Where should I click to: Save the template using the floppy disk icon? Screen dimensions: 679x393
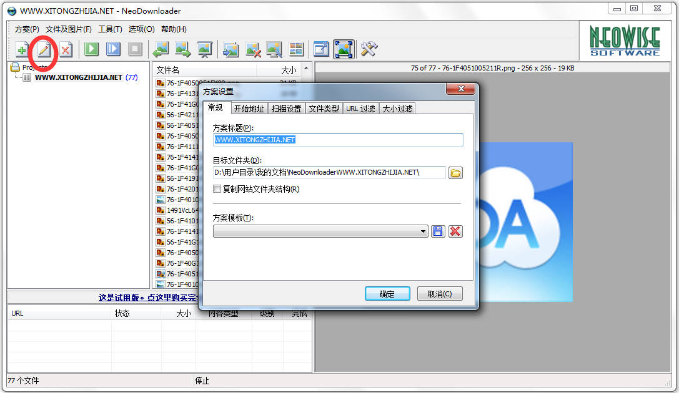[437, 231]
